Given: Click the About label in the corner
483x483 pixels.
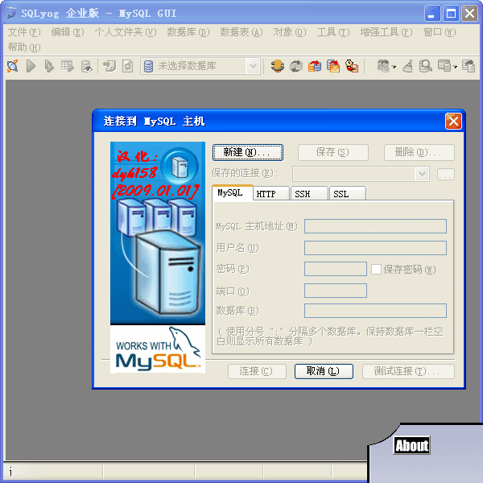Looking at the screenshot, I should point(411,445).
